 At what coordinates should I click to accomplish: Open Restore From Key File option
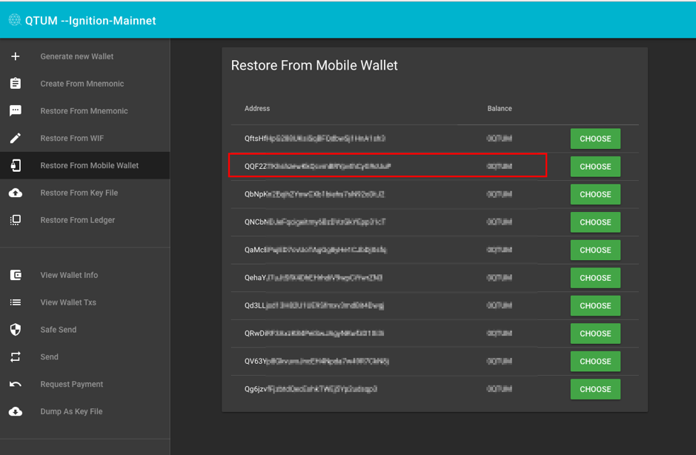(x=79, y=193)
